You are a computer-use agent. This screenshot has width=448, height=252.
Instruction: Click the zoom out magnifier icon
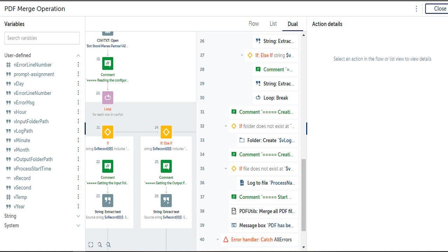tap(100, 245)
